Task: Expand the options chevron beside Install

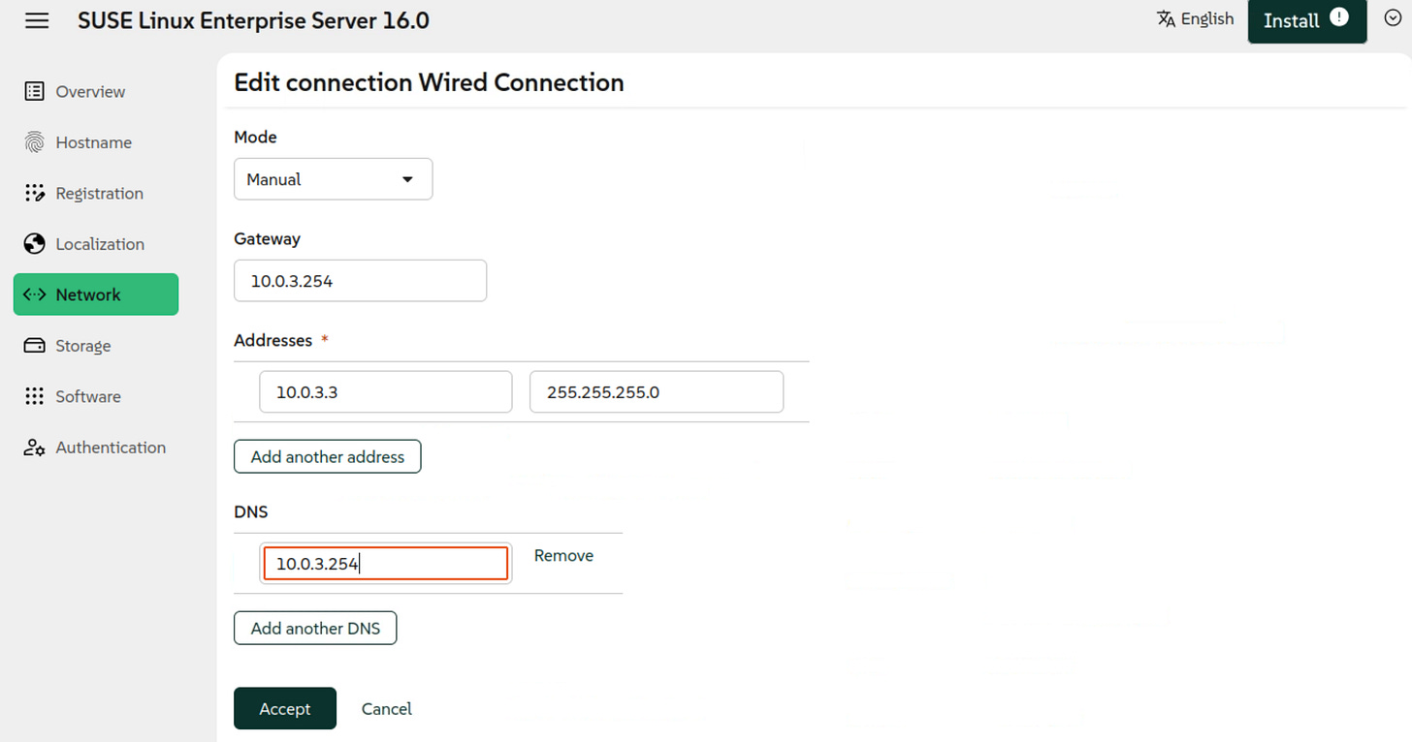Action: [1393, 18]
